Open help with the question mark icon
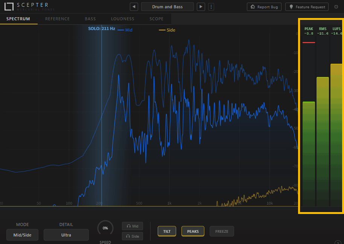Viewport: 344px width, 244px height. pyautogui.click(x=337, y=242)
